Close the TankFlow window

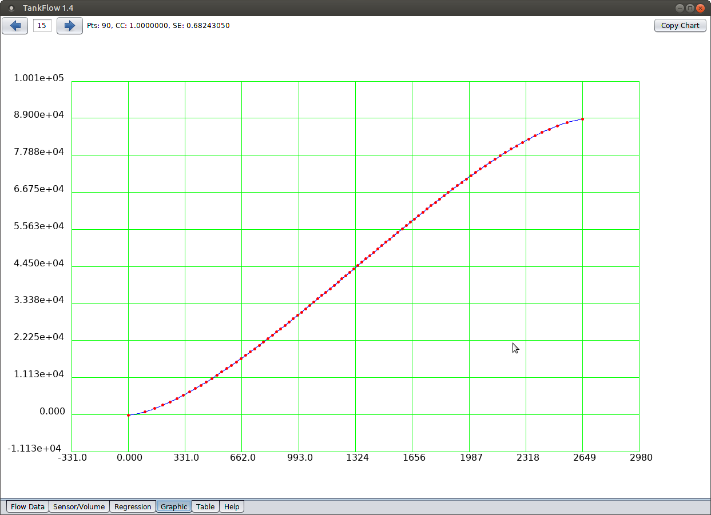click(700, 8)
